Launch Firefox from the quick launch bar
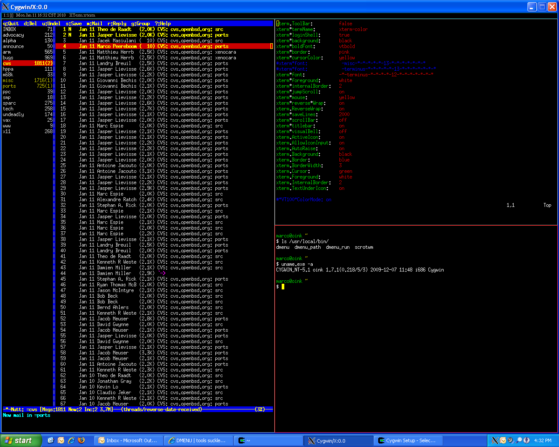 click(x=81, y=440)
